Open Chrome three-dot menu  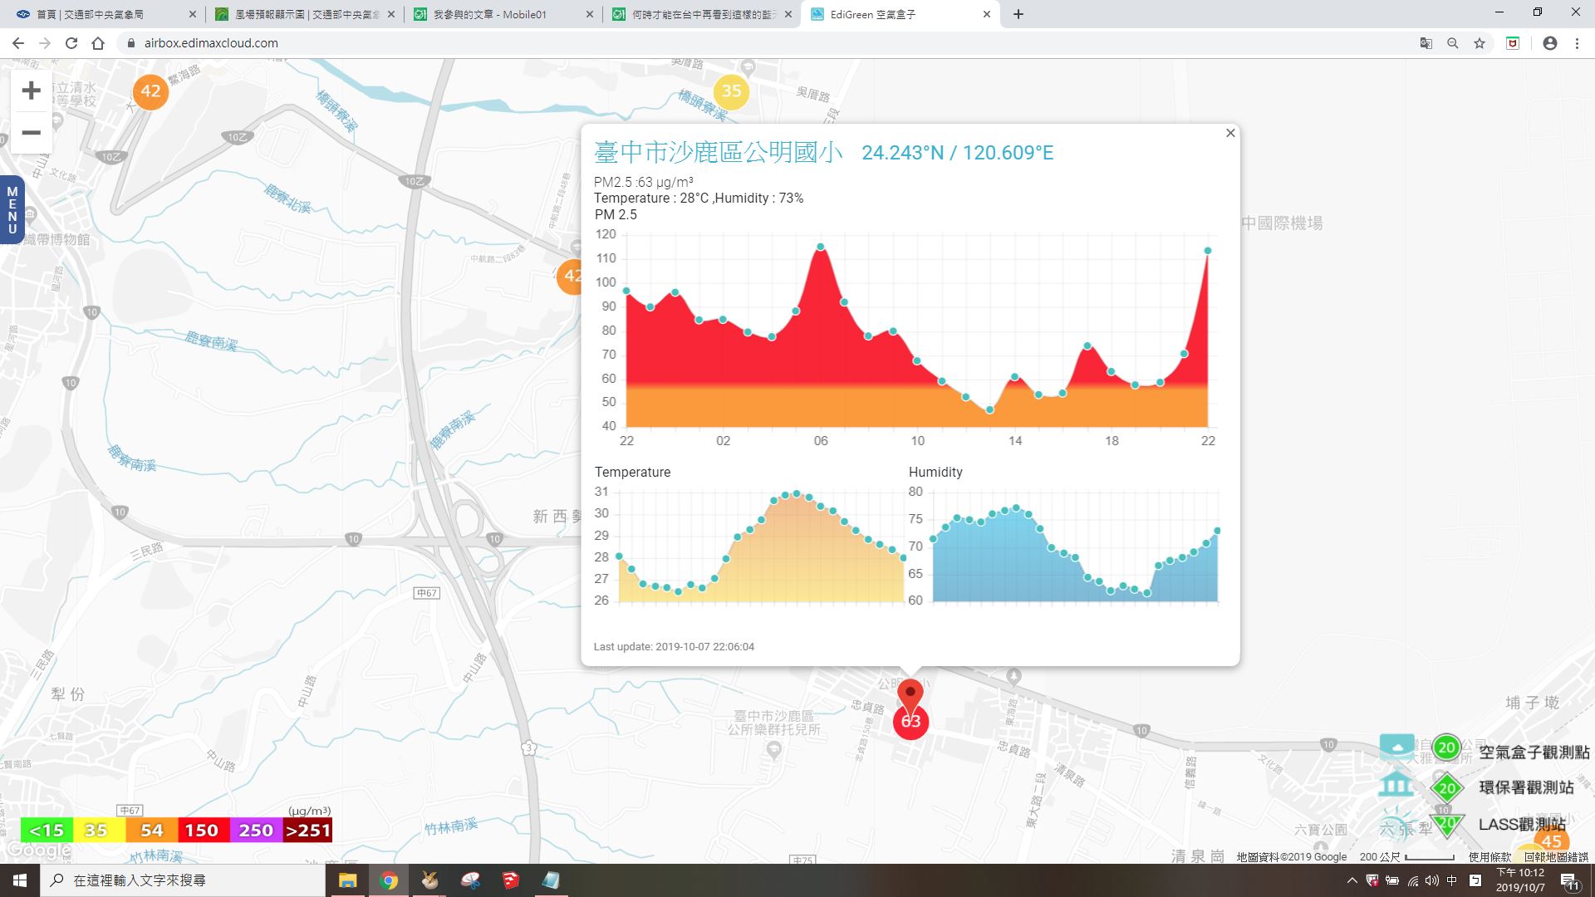[x=1577, y=43]
